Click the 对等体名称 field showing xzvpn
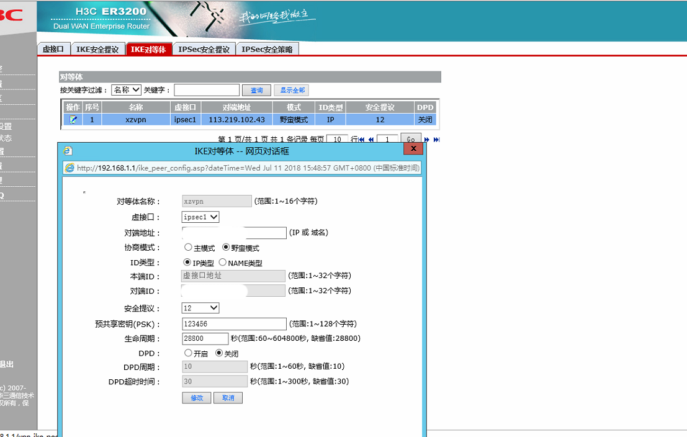This screenshot has height=437, width=687. point(217,201)
